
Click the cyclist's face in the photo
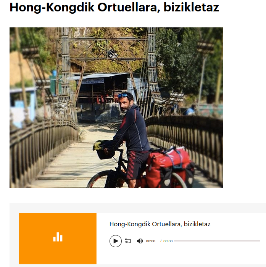point(126,104)
